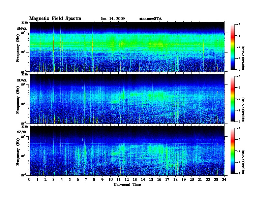The image size is (267, 206).
Task: Click the color bar beside the dD/dt panel
Action: click(233, 99)
